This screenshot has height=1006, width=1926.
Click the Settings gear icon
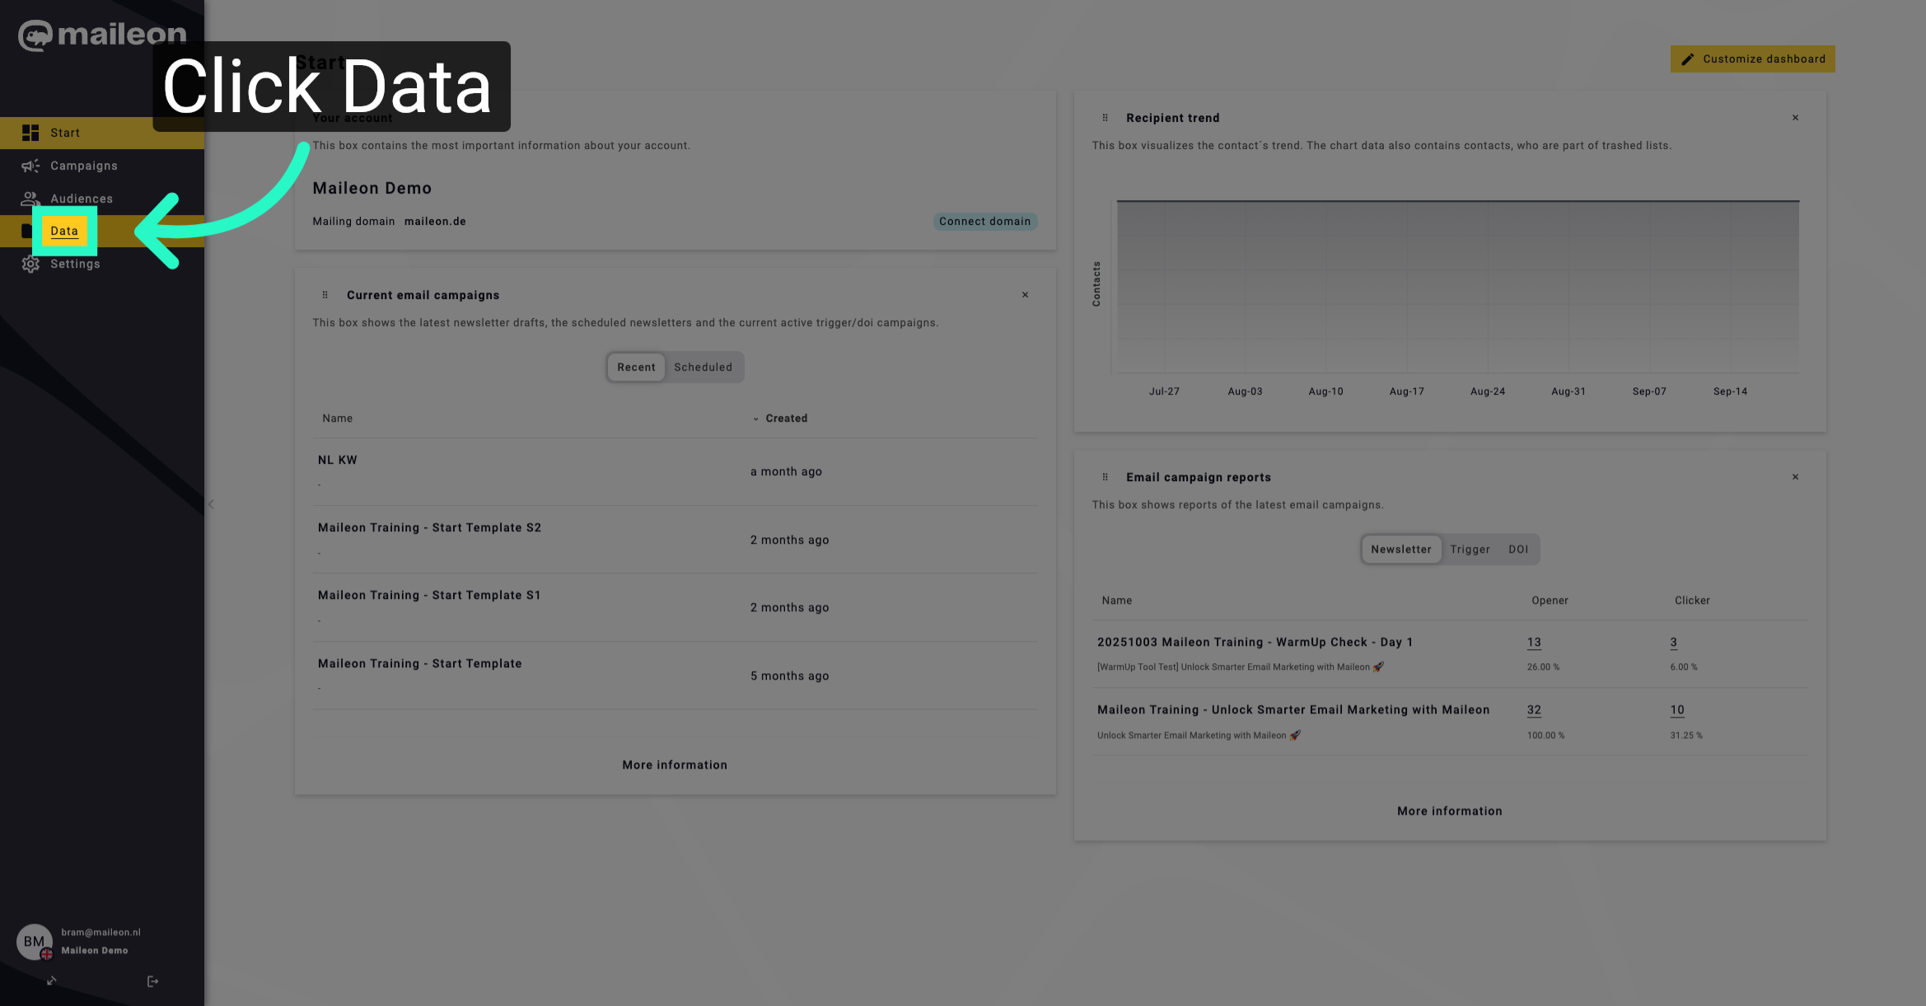pos(30,264)
